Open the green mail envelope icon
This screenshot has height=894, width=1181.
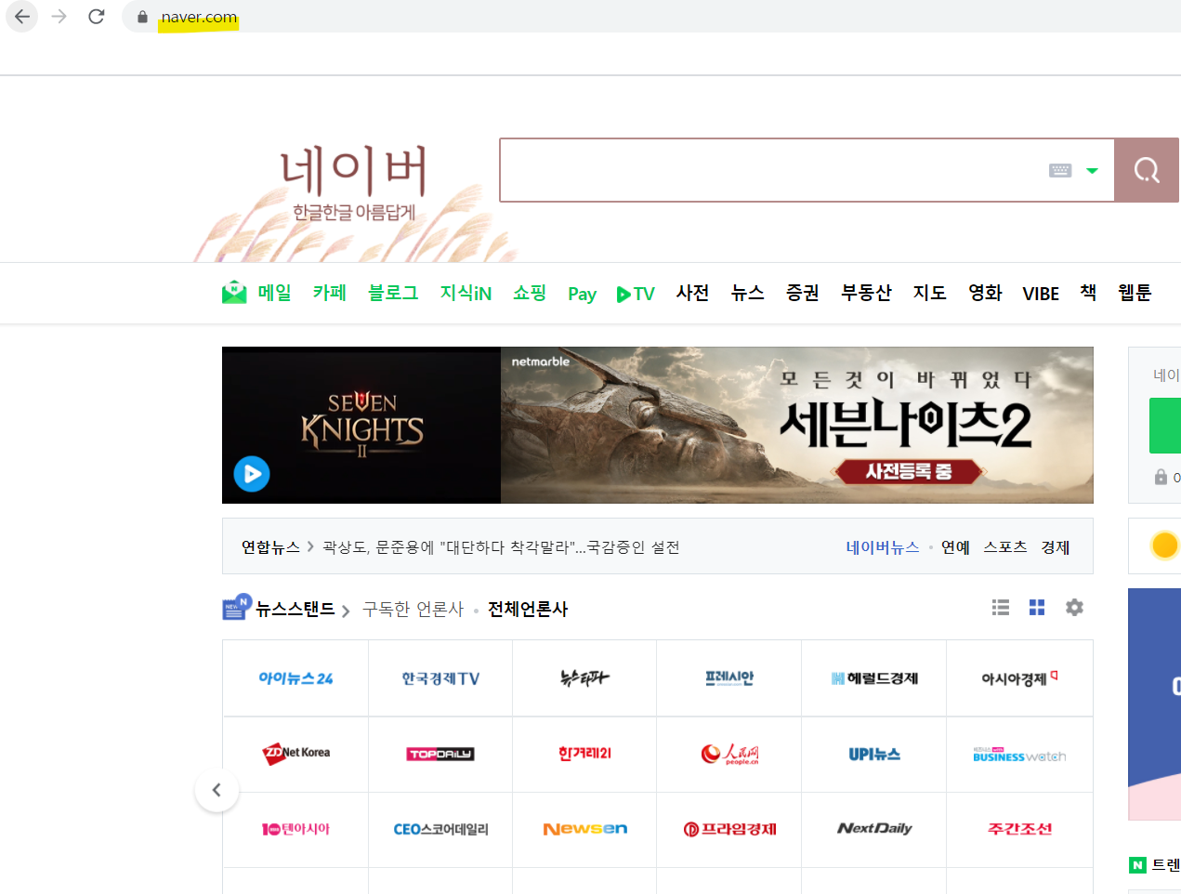[234, 293]
